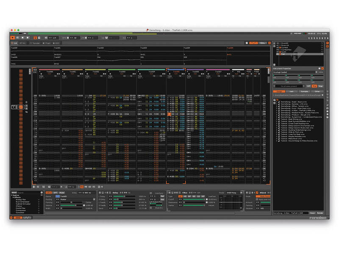The image size is (339, 254).
Task: Expand the Effects tree in device list
Action: [14, 198]
